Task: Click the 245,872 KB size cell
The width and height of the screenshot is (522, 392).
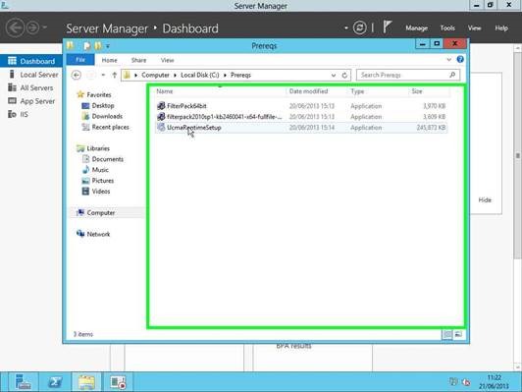Action: (x=431, y=128)
